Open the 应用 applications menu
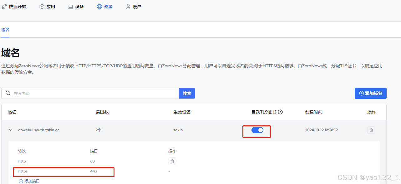This screenshot has width=401, height=184. 47,7
